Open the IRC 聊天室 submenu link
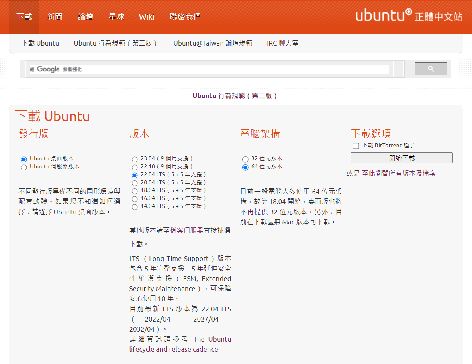This screenshot has width=472, height=364. pos(283,43)
